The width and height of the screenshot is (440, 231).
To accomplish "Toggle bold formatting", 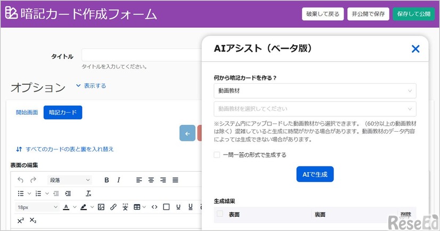I will [x=107, y=180].
